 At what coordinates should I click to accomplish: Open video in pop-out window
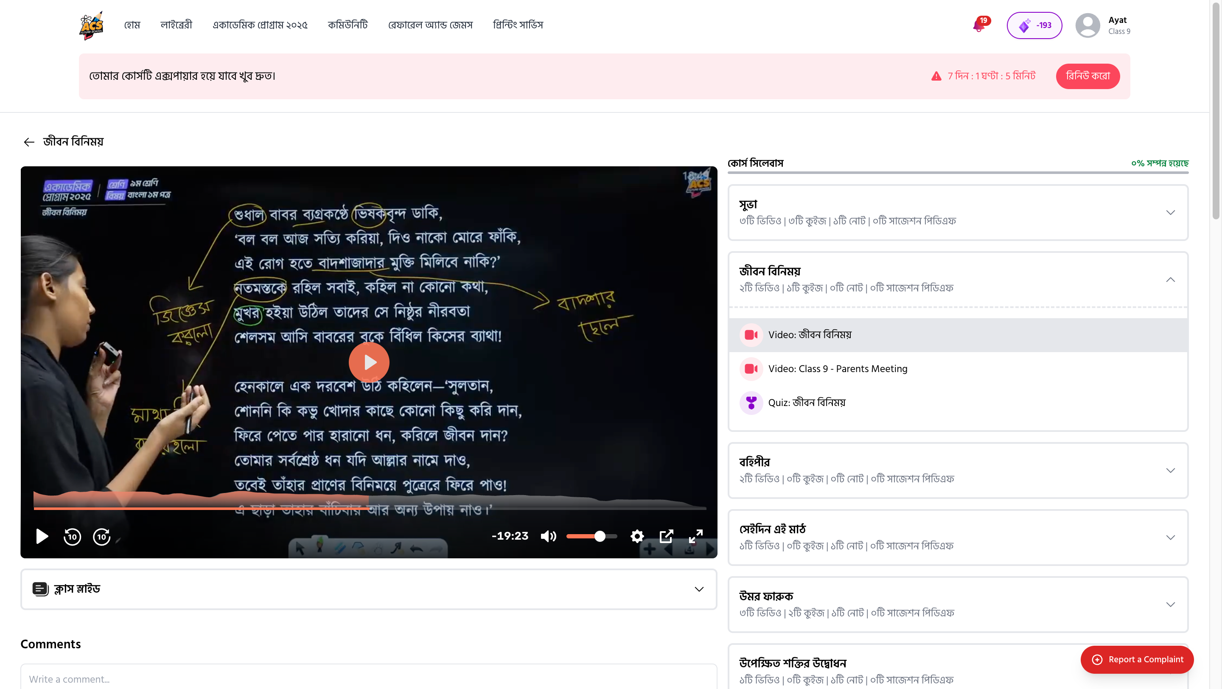pos(667,536)
